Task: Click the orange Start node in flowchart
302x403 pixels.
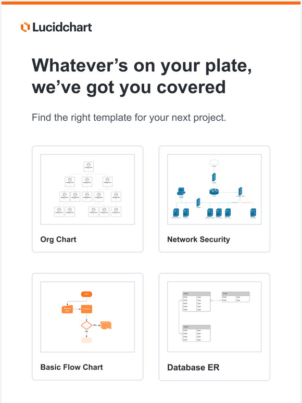Action: [86, 294]
